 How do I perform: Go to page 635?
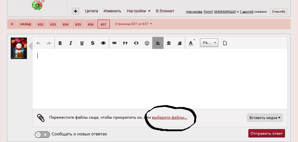(x=78, y=24)
